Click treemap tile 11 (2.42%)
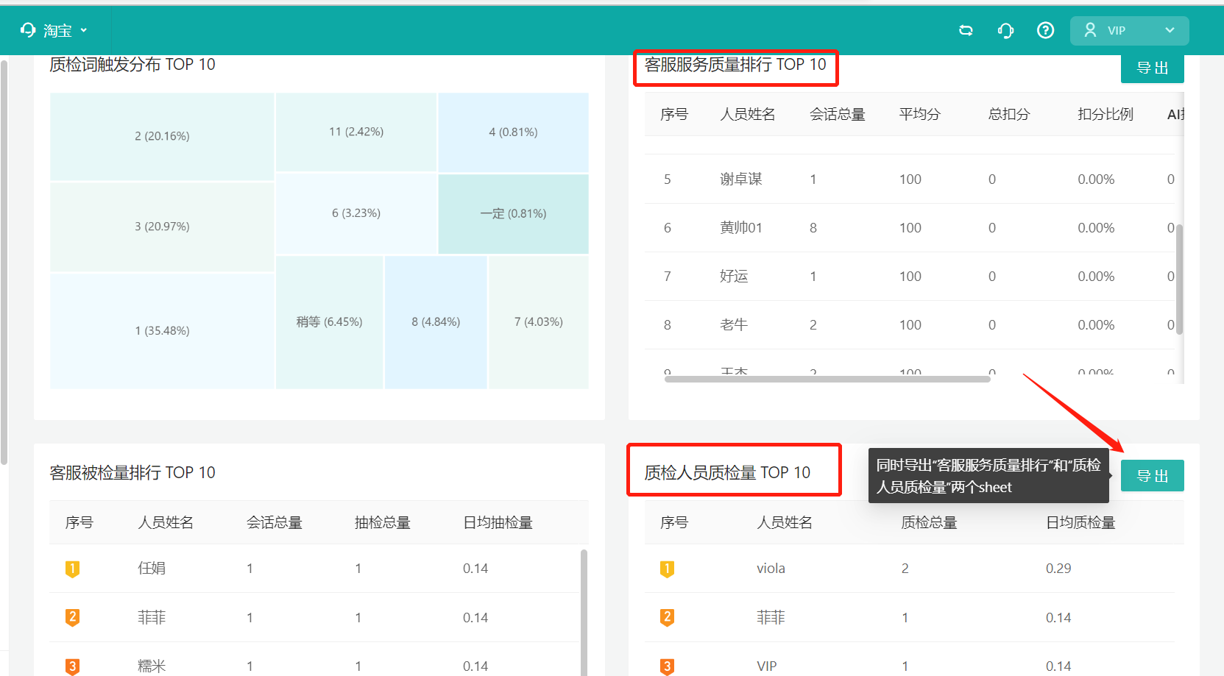This screenshot has height=676, width=1224. click(356, 132)
